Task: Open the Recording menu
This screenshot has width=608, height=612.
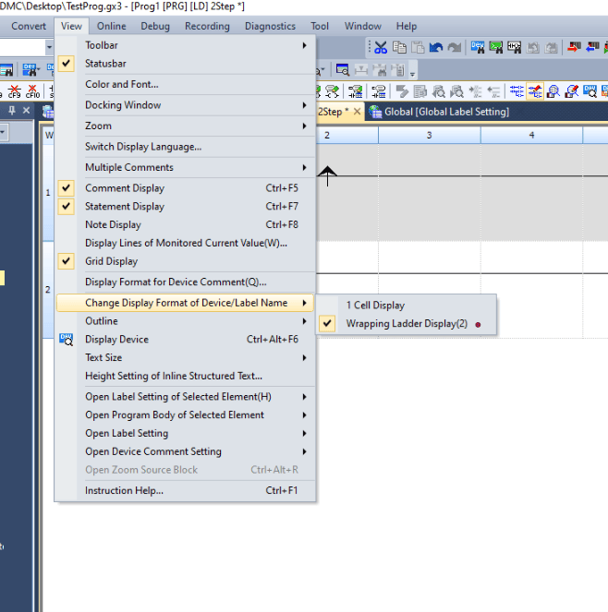Action: (x=207, y=26)
